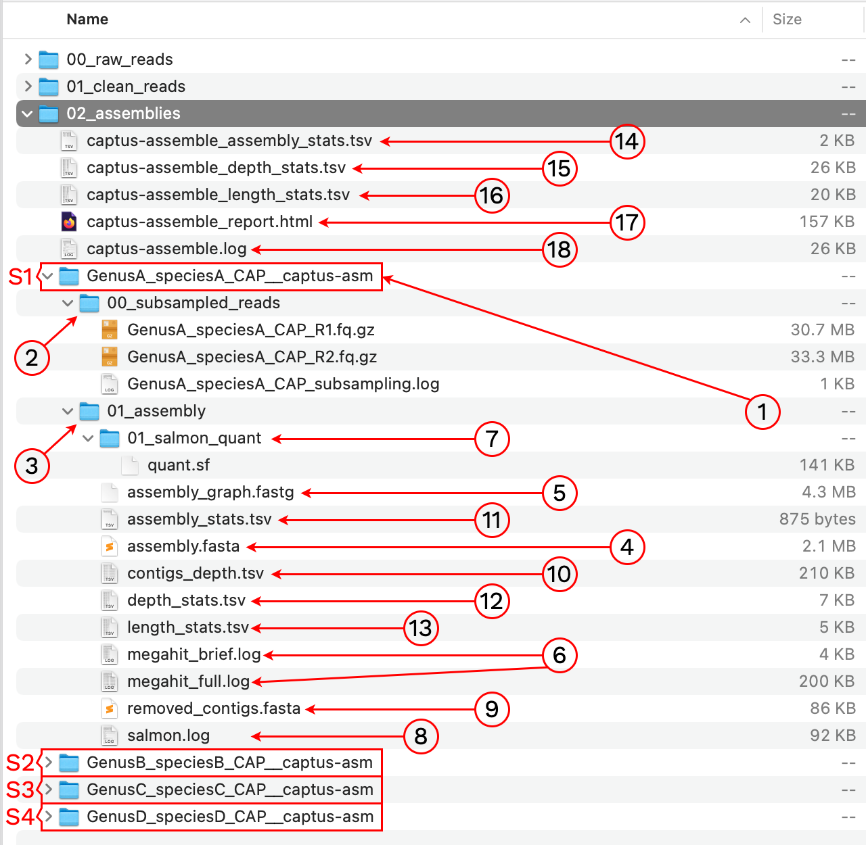This screenshot has height=845, width=866.
Task: Click the 157 KB size value
Action: [x=827, y=222]
